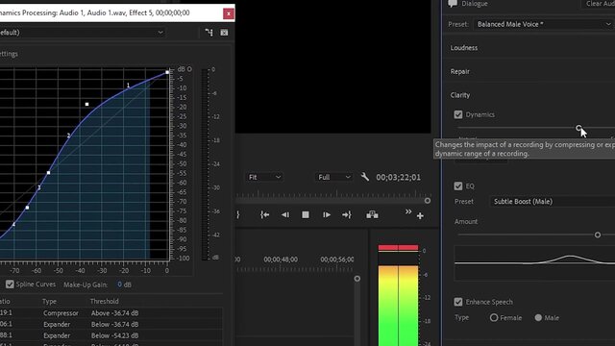Image resolution: width=615 pixels, height=346 pixels.
Task: Click the 00;00;56;00 mark on timeline ruler
Action: tap(337, 259)
